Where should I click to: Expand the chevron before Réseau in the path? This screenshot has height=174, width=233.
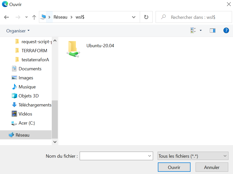[50, 17]
